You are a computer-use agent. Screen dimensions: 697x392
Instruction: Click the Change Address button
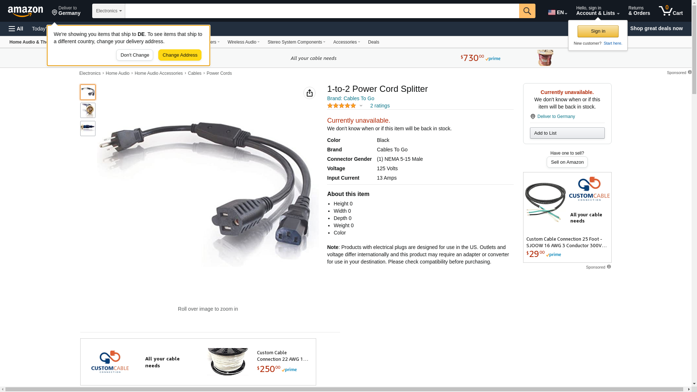coord(180,55)
